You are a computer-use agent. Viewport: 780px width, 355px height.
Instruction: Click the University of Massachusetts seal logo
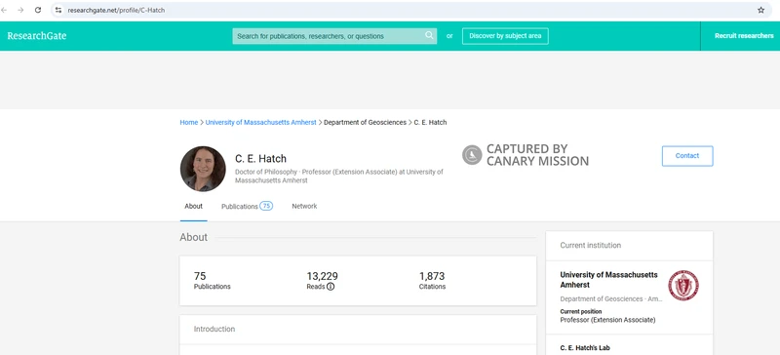click(683, 286)
